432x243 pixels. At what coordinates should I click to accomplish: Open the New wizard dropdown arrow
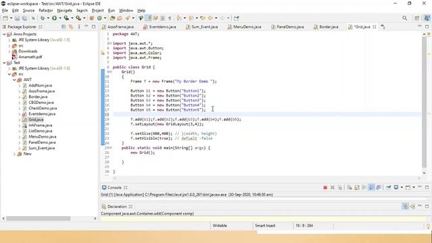click(11, 18)
